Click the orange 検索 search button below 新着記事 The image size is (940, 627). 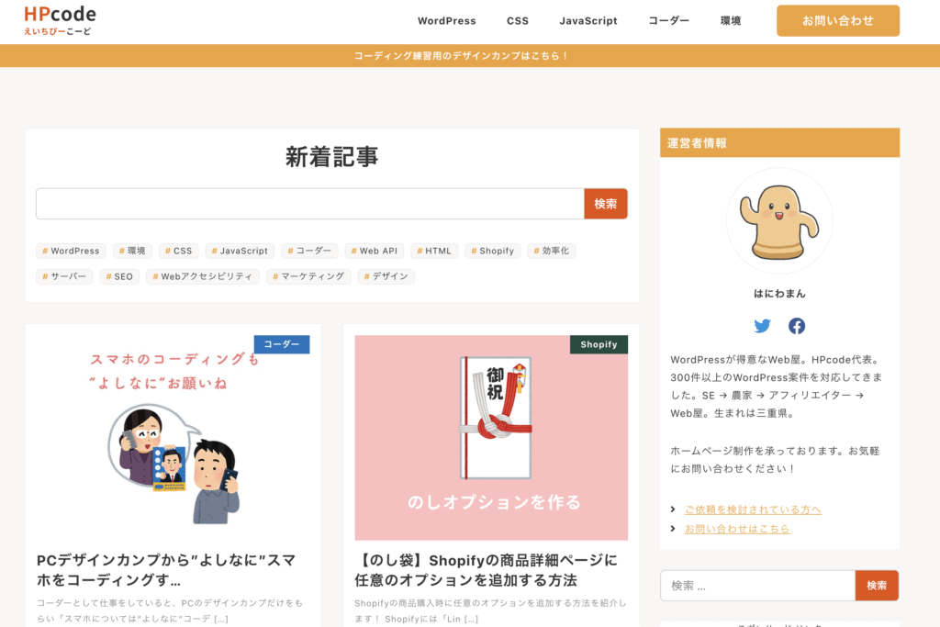(606, 203)
